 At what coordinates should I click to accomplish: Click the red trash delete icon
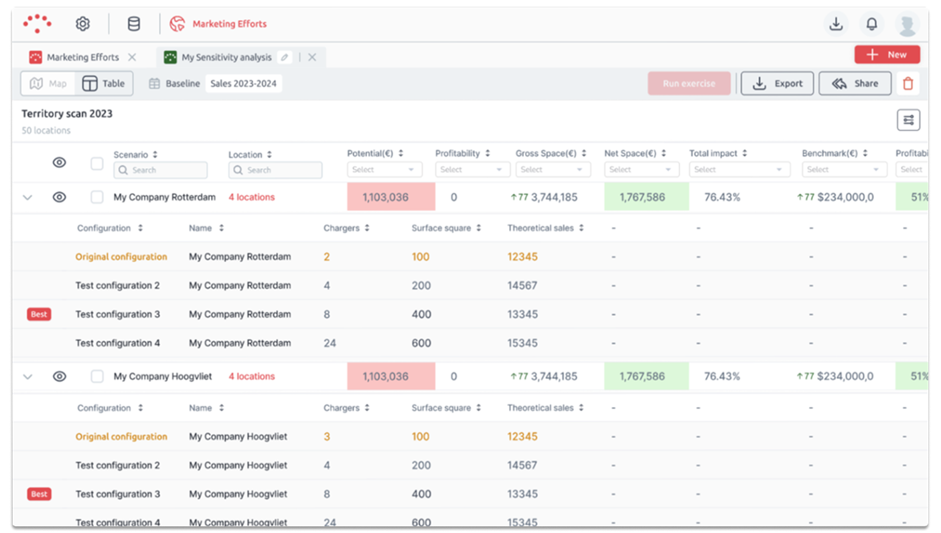click(x=908, y=84)
